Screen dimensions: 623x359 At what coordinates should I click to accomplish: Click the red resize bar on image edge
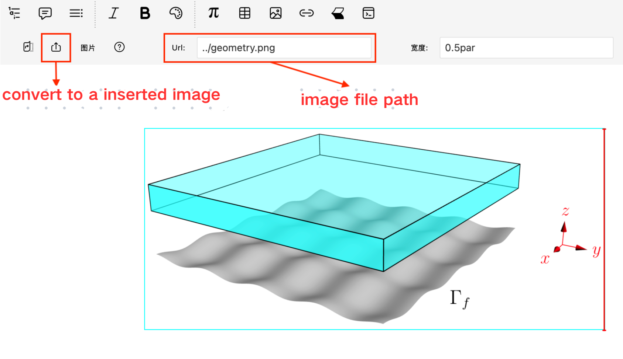[604, 229]
